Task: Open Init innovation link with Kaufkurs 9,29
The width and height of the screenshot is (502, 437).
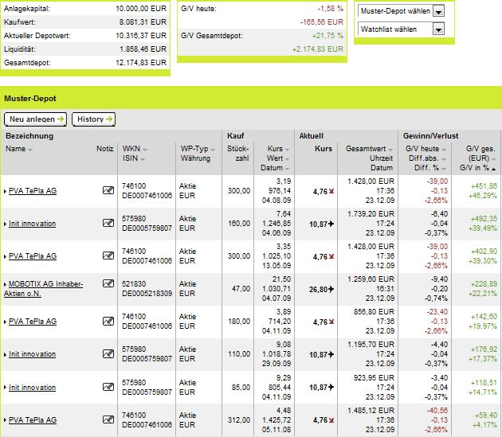Action: click(x=33, y=388)
